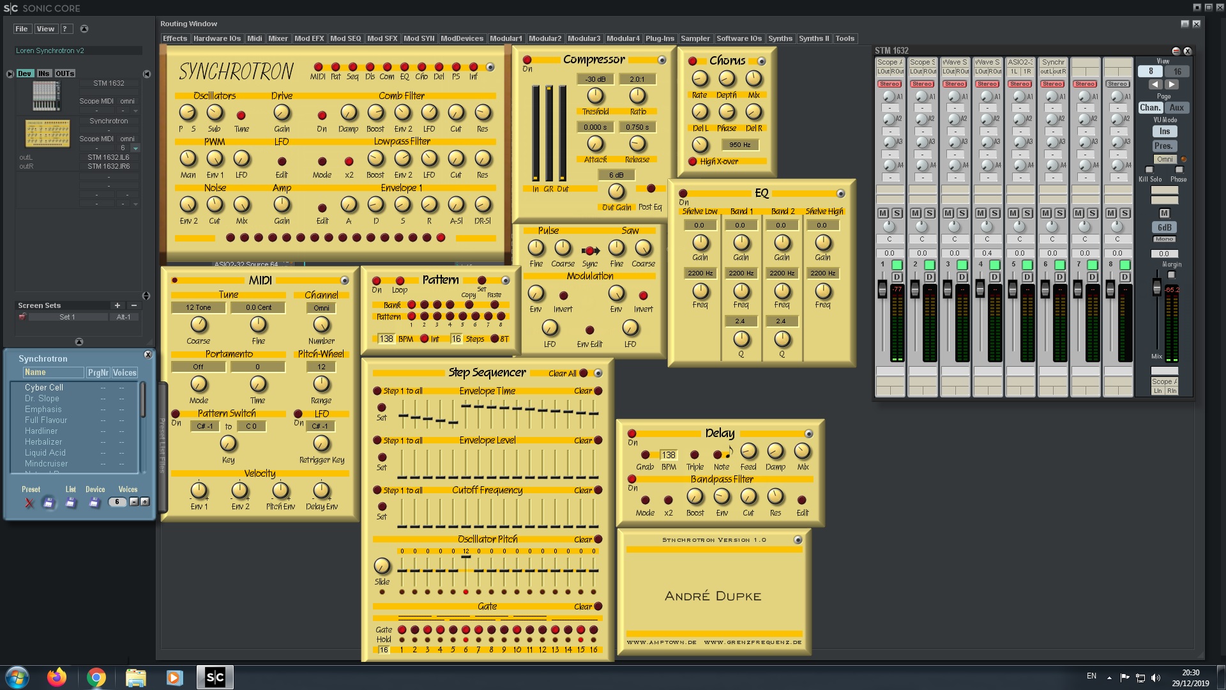Toggle the Compressor On LED
This screenshot has height=690, width=1226.
pos(527,60)
